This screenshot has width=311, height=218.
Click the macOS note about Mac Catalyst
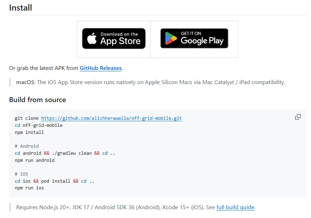click(x=151, y=82)
